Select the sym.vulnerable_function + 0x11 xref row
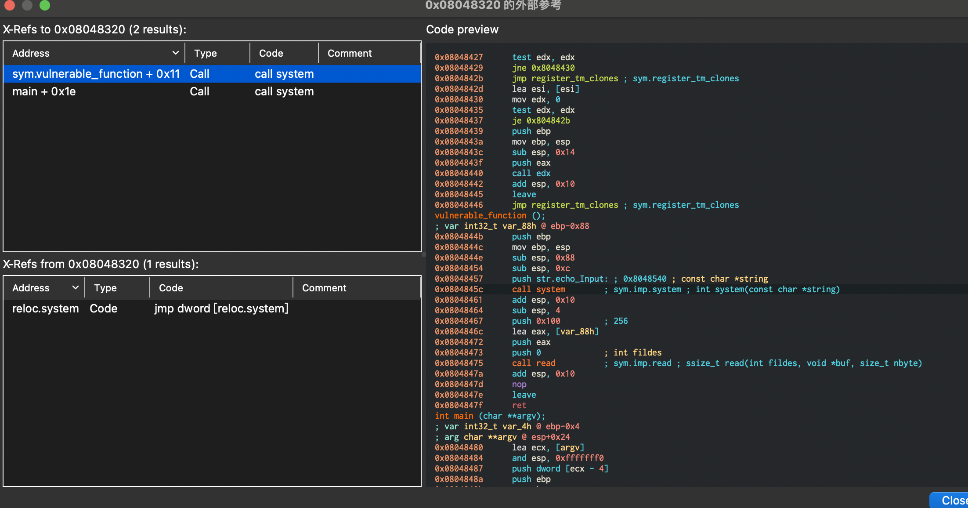 [96, 74]
